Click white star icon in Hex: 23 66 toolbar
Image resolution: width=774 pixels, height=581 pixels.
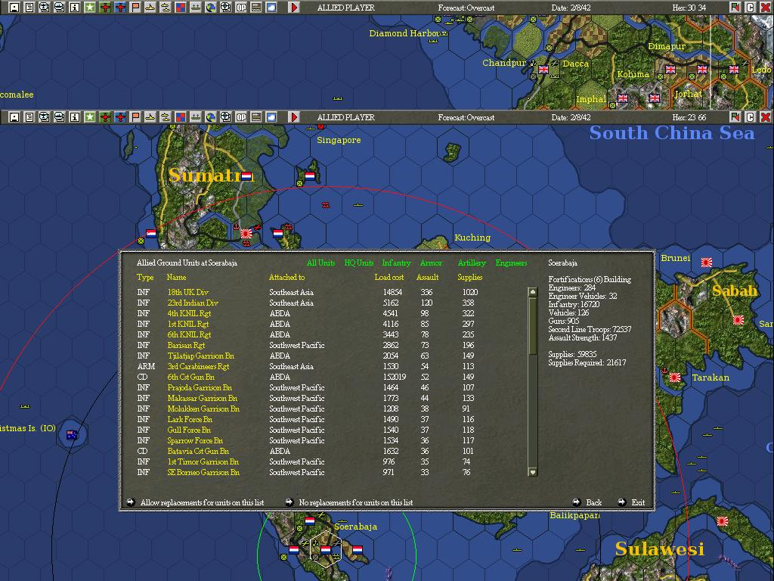90,117
